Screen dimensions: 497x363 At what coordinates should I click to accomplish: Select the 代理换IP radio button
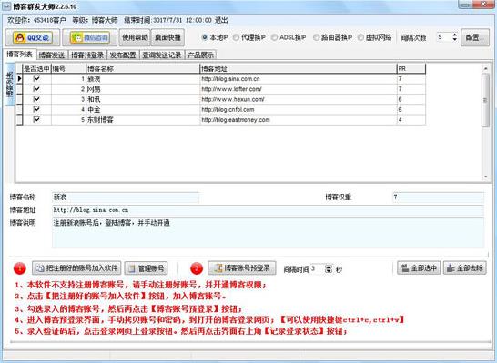(x=236, y=37)
